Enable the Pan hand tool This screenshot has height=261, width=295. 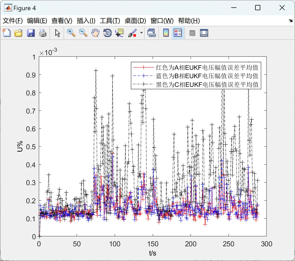tap(95, 33)
